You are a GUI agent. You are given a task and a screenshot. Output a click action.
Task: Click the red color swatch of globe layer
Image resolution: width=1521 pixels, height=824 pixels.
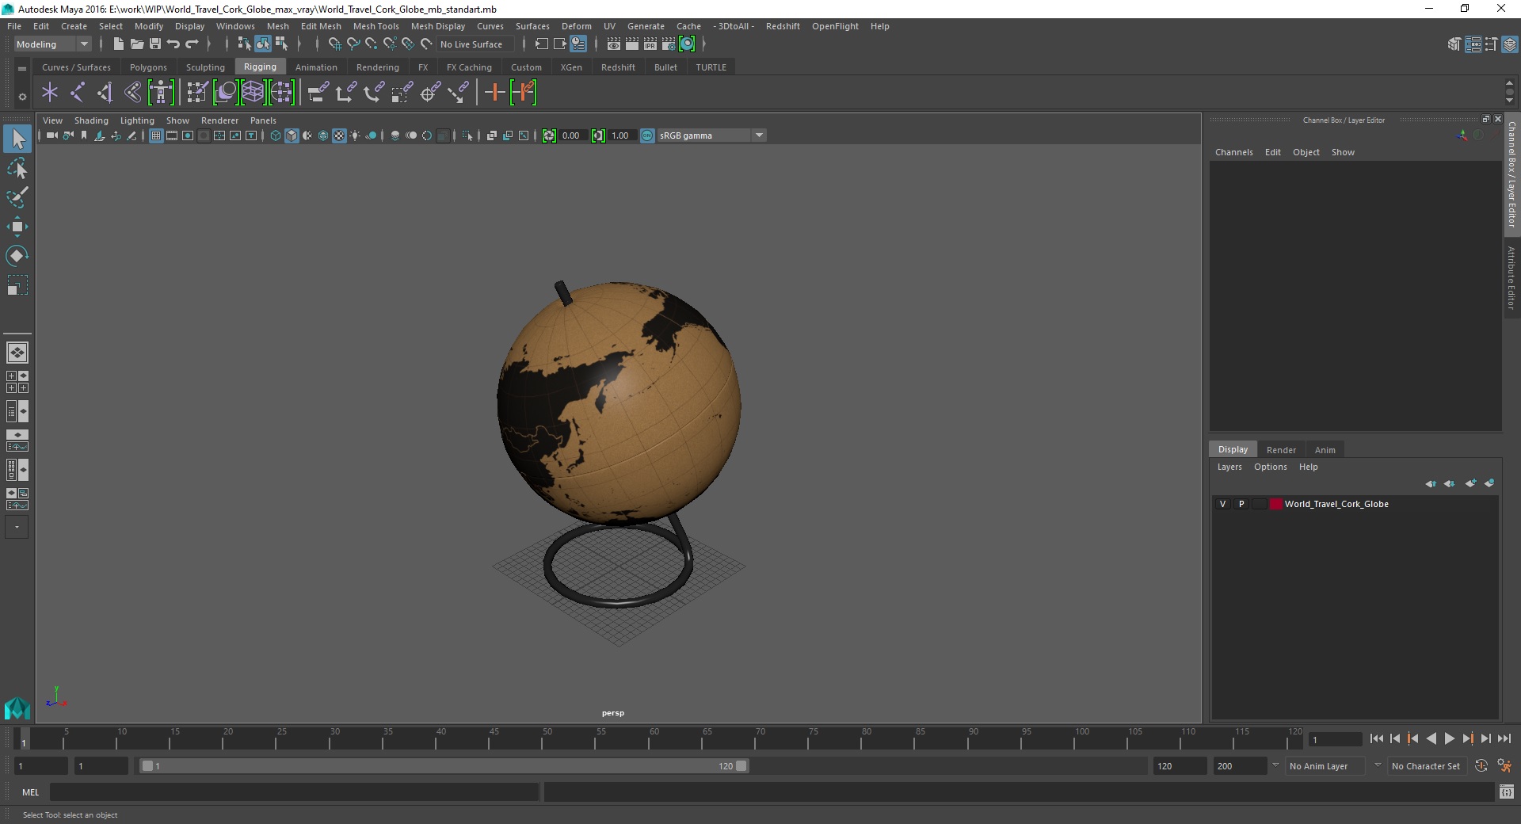[1276, 504]
